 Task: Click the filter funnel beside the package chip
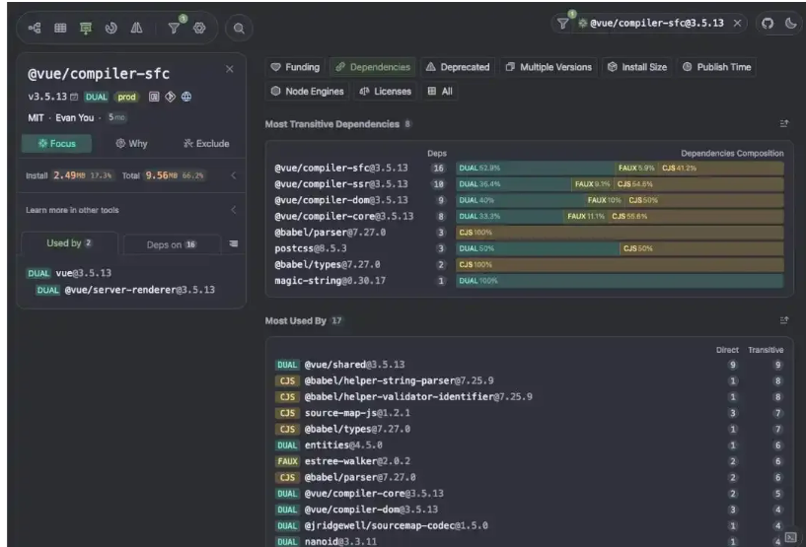(x=563, y=24)
